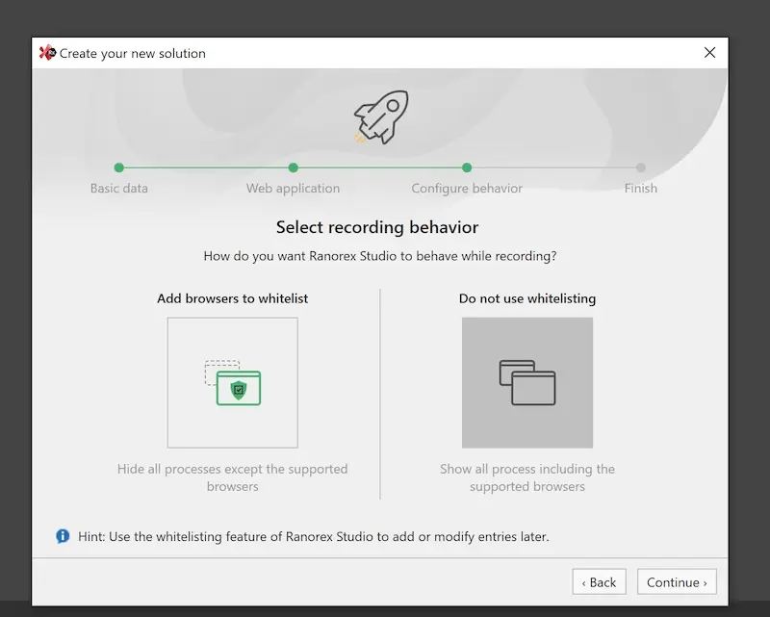The image size is (770, 617).
Task: Click the Finish step dot
Action: tap(641, 167)
